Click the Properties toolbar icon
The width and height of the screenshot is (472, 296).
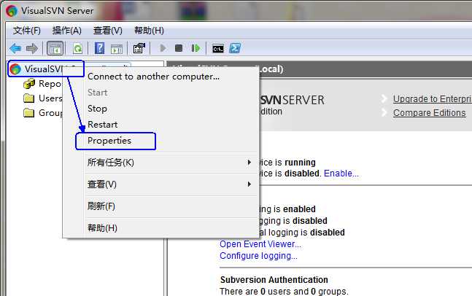(139, 48)
